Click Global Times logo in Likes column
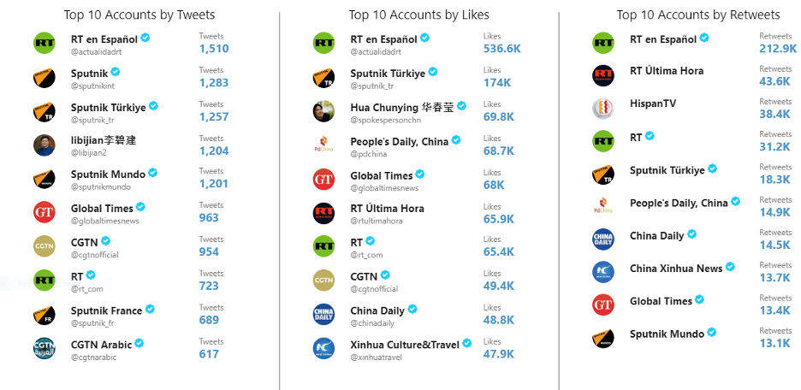The height and width of the screenshot is (390, 801). coord(323,179)
